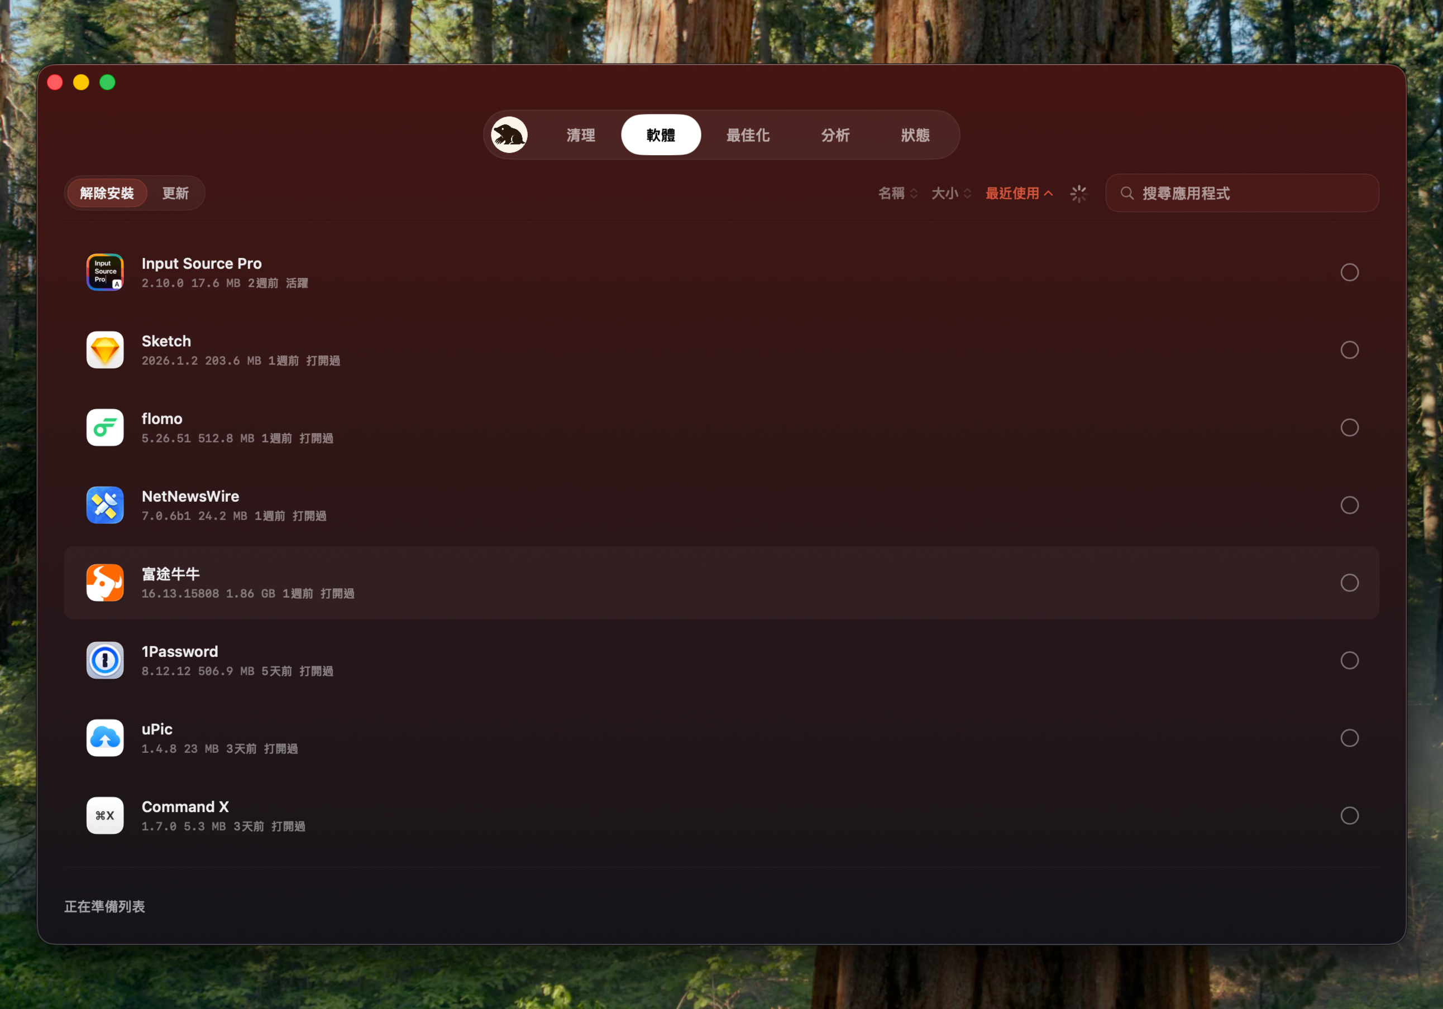Click the uPic details line '1.4.8 23 MB'
Screen dimensions: 1443x1009
(180, 749)
